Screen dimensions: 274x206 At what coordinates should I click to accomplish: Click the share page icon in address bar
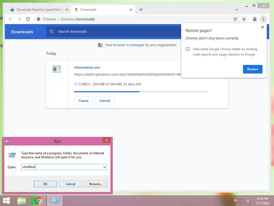235,19
